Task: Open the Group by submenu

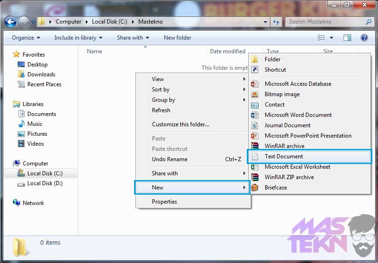Action: (x=193, y=100)
